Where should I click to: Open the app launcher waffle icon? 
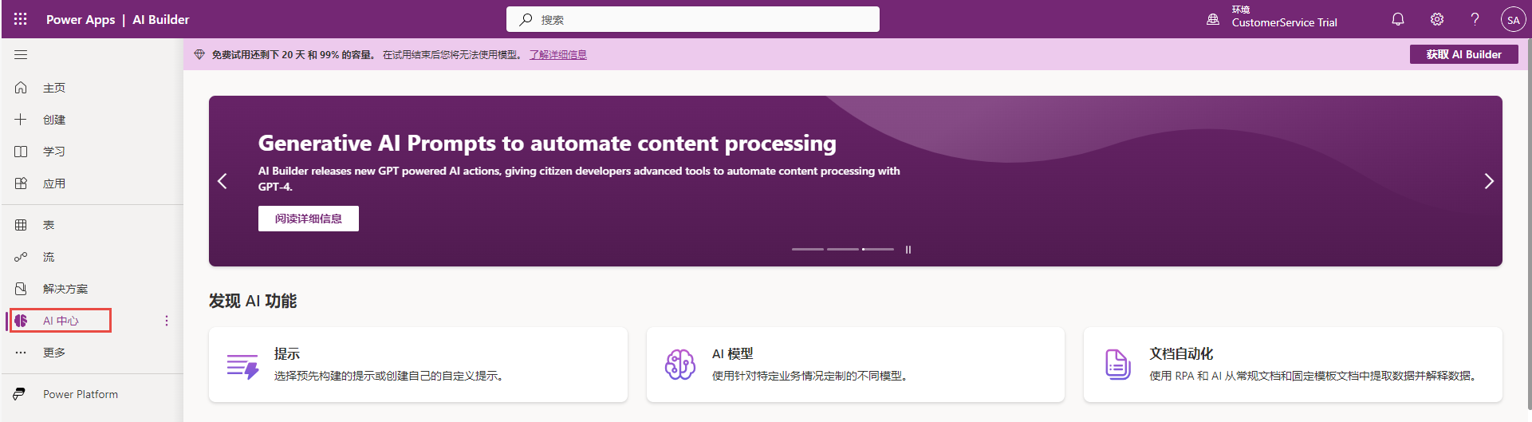(21, 19)
